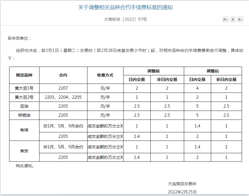The width and height of the screenshot is (249, 196).
Task: Click the 大连商品交易所 signature text
Action: tap(182, 184)
